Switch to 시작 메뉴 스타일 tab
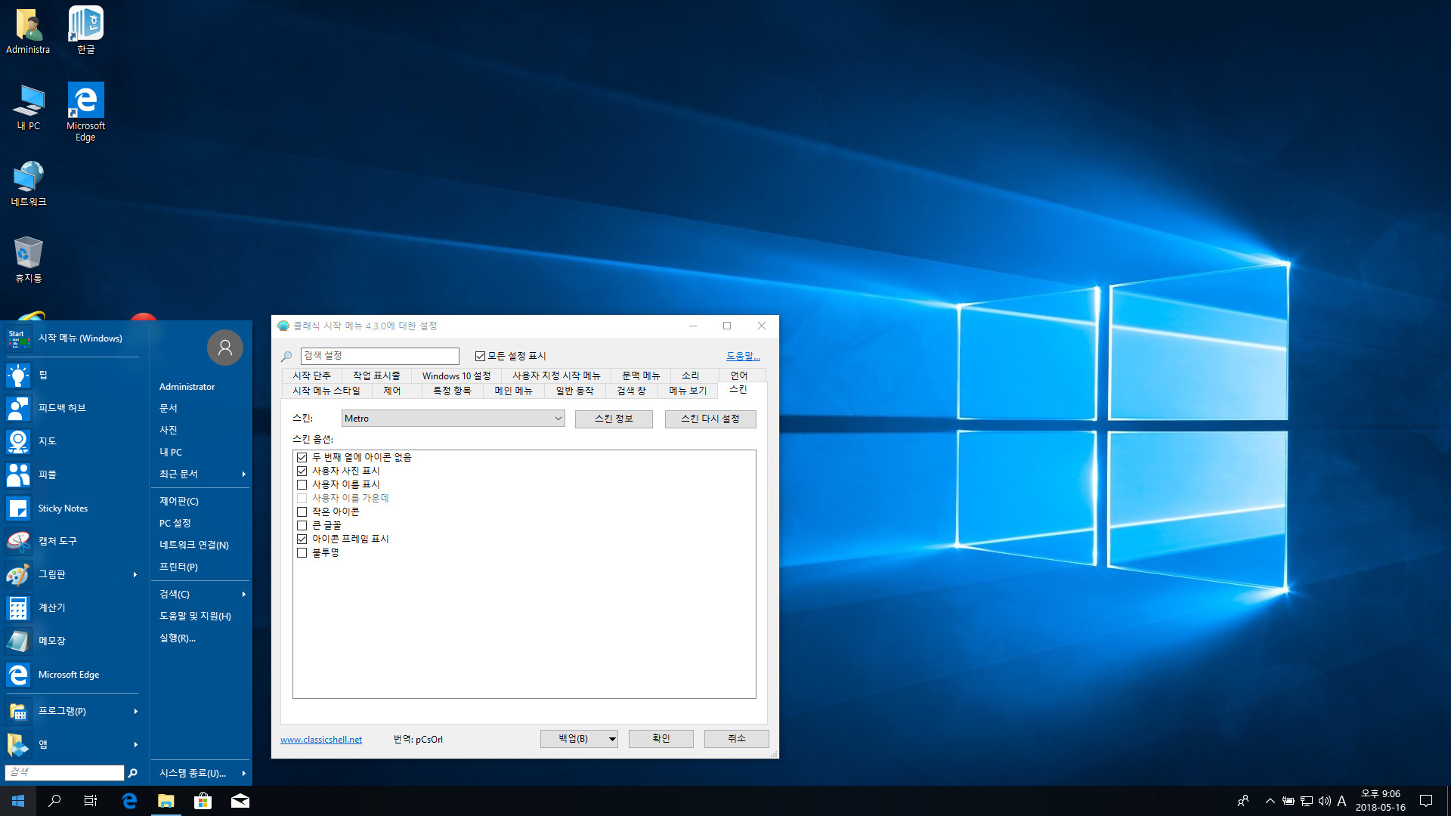 click(x=326, y=391)
